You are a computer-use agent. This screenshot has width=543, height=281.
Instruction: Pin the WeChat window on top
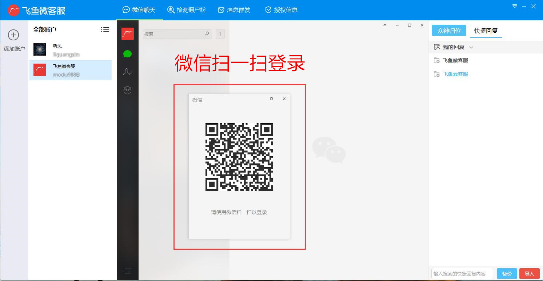(385, 25)
